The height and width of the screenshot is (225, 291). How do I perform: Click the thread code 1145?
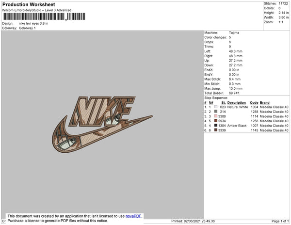[x=255, y=130]
